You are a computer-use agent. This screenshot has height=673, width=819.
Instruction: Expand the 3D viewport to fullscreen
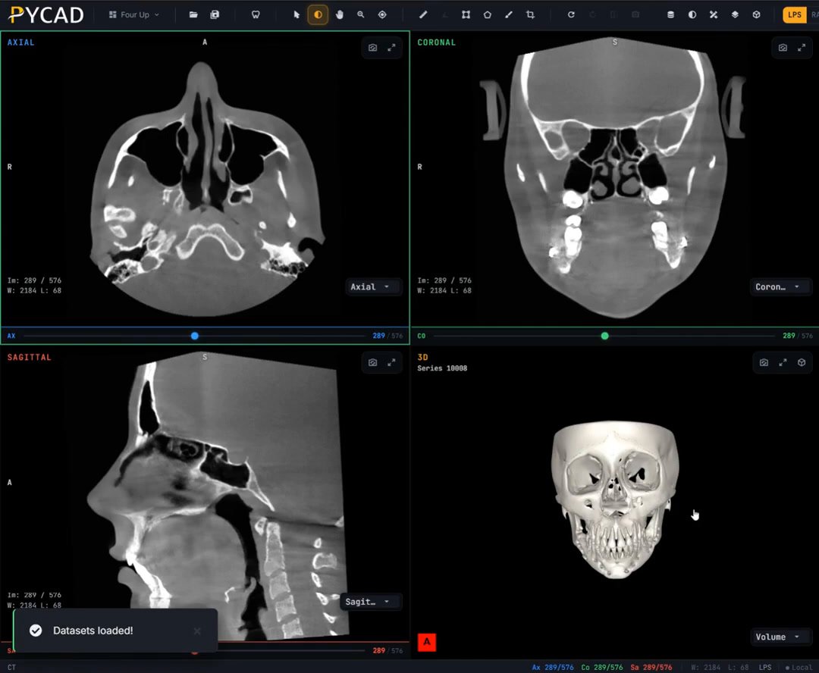(783, 362)
